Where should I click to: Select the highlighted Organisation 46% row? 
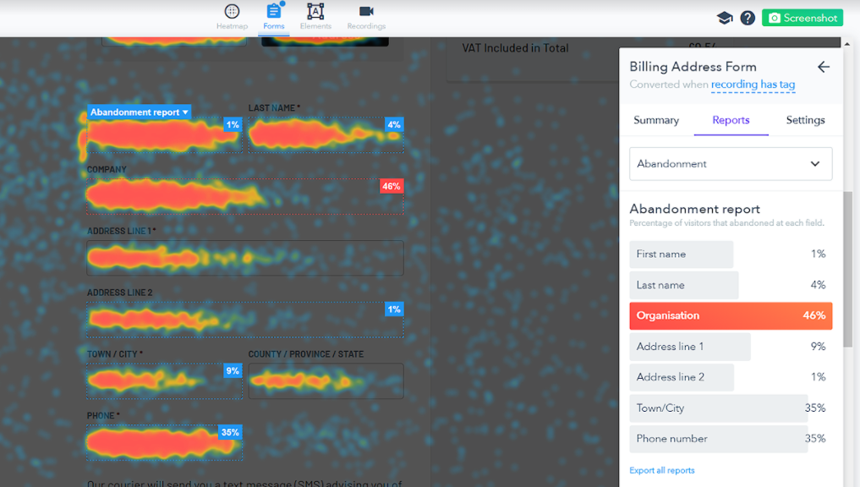point(731,315)
